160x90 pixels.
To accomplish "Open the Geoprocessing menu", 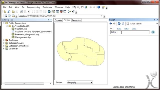I will click(x=33, y=7).
